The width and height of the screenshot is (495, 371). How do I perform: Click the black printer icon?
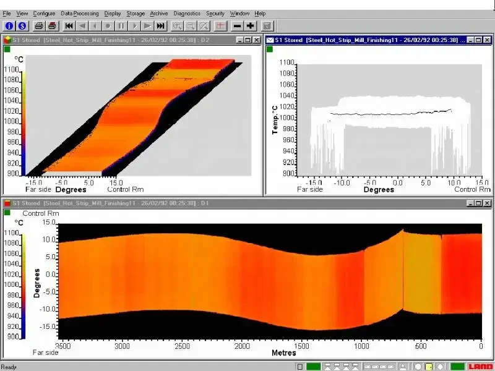(39, 26)
